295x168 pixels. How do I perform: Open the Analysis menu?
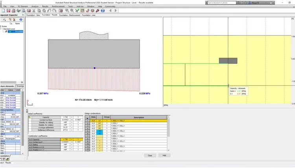click(x=35, y=6)
